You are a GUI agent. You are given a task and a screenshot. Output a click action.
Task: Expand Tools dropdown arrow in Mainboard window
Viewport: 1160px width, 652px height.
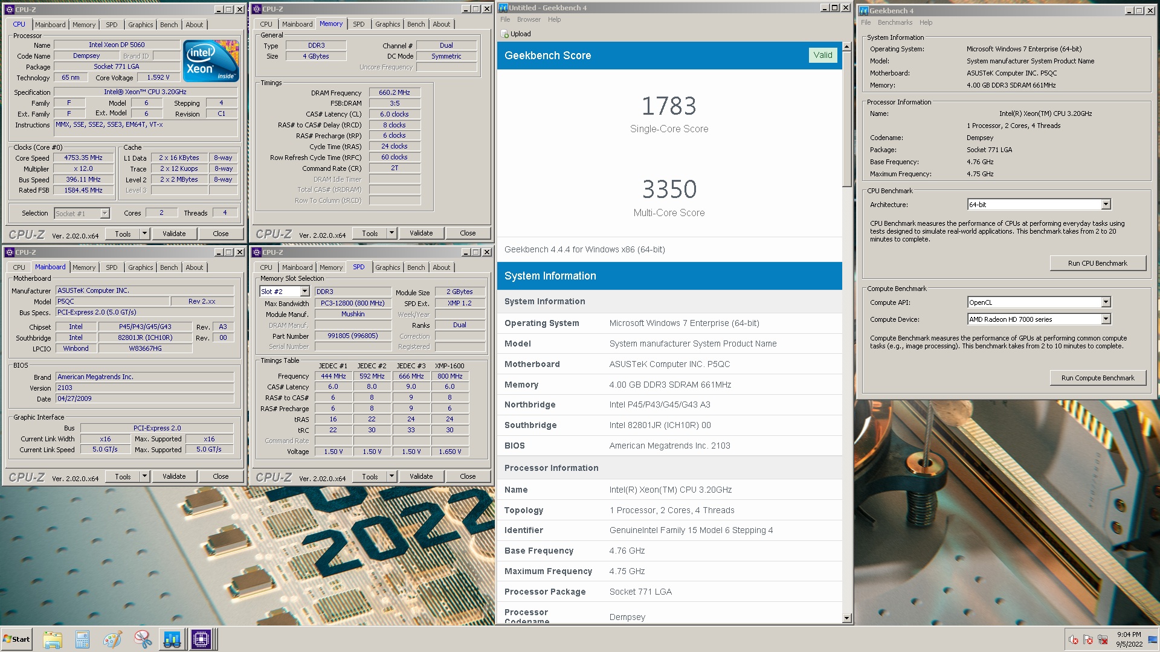point(144,476)
